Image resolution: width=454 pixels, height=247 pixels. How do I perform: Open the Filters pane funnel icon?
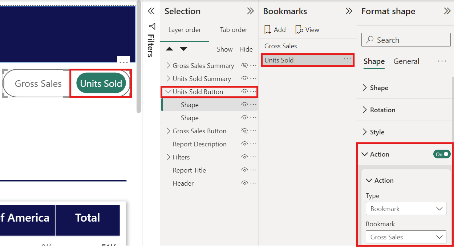[152, 27]
